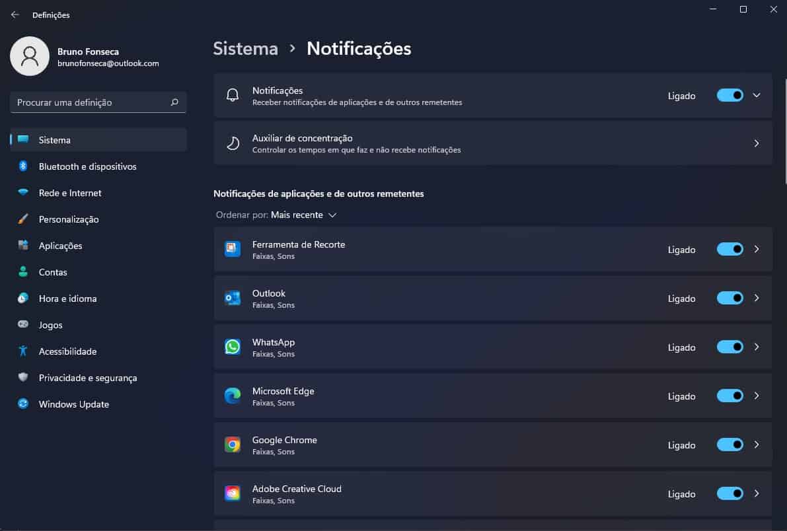
Task: Disable notifications for WhatsApp
Action: pos(729,347)
